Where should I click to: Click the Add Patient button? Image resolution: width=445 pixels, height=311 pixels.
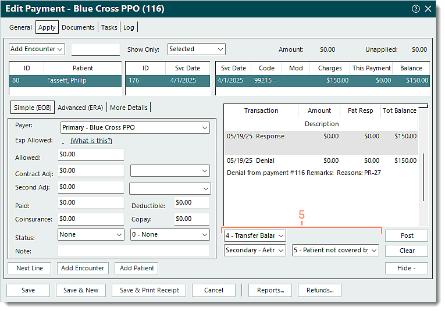point(137,268)
